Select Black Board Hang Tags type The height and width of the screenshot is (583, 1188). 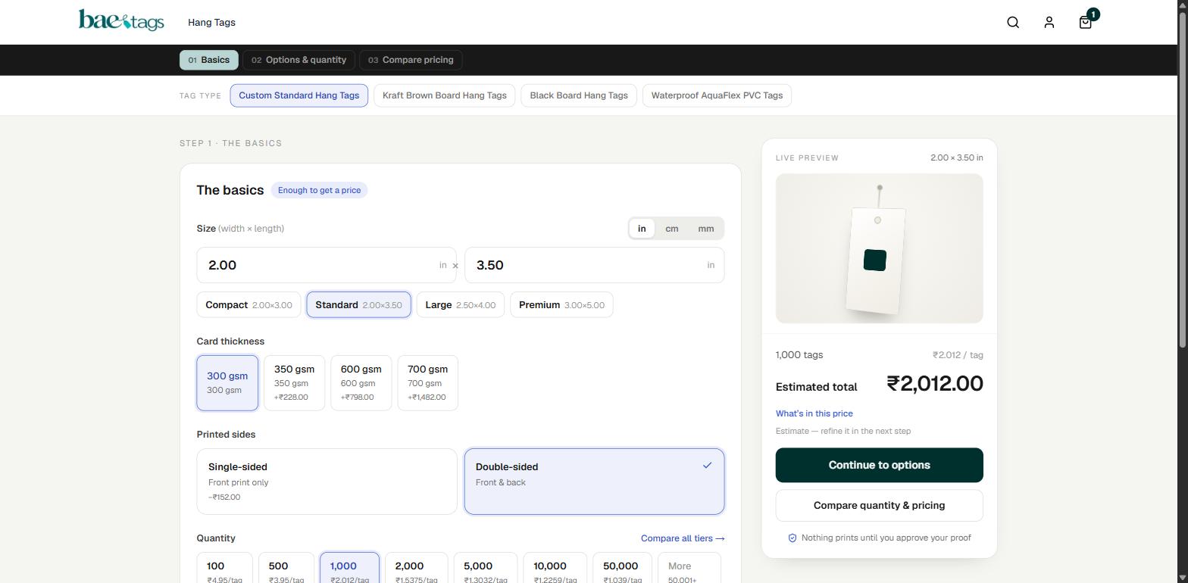click(579, 95)
